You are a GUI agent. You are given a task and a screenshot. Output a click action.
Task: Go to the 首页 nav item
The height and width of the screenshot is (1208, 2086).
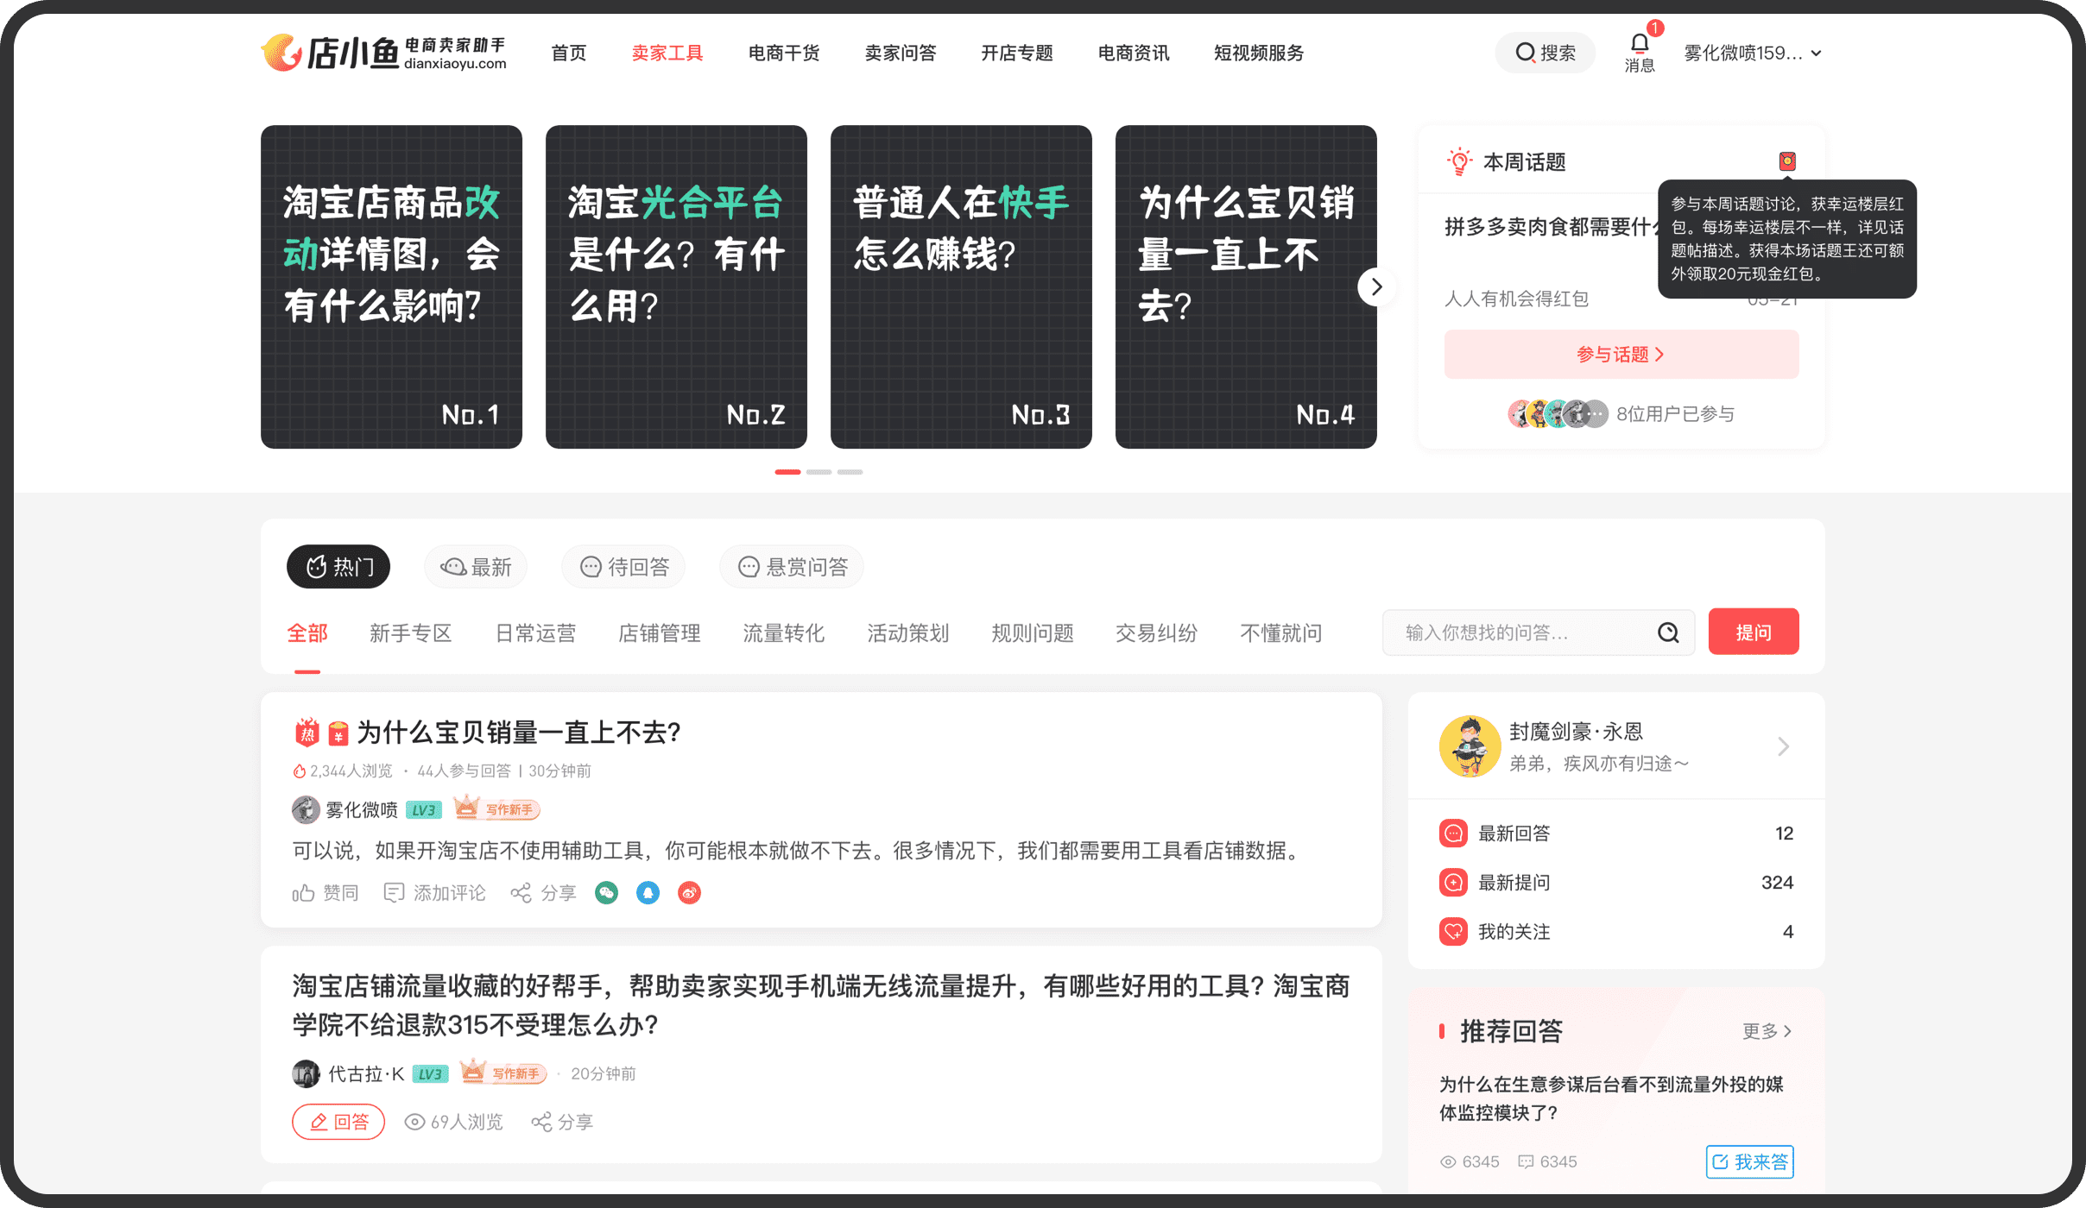(x=569, y=53)
